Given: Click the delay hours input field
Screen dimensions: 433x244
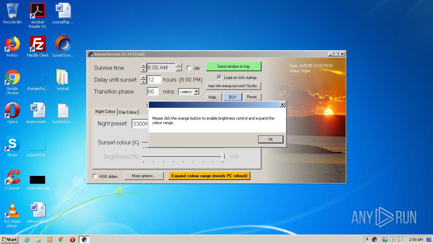Looking at the screenshot, I should tap(154, 80).
